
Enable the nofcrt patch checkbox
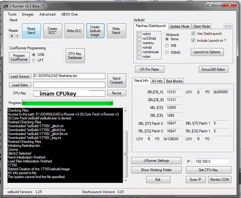click(x=139, y=34)
